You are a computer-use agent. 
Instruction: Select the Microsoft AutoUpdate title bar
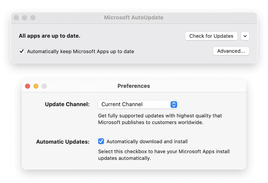click(x=134, y=17)
